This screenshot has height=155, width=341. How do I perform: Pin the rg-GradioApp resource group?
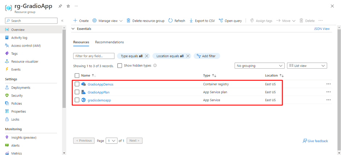click(x=60, y=6)
